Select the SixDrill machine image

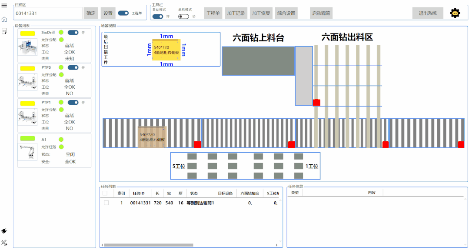[27, 47]
